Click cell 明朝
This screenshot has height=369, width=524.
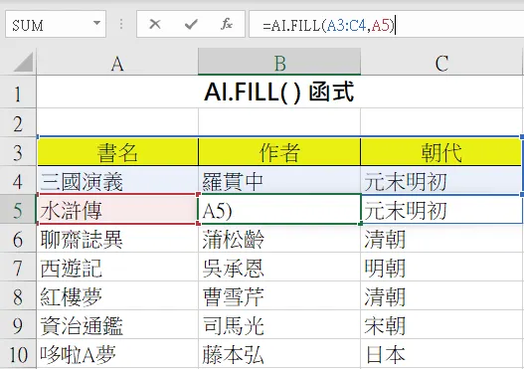click(x=441, y=268)
